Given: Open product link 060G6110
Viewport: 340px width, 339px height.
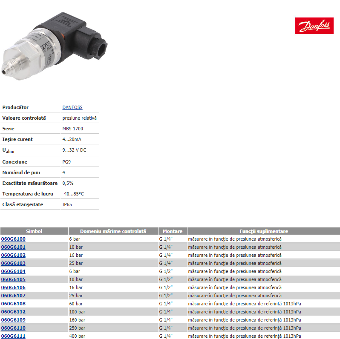Looking at the screenshot, I should point(13,328).
